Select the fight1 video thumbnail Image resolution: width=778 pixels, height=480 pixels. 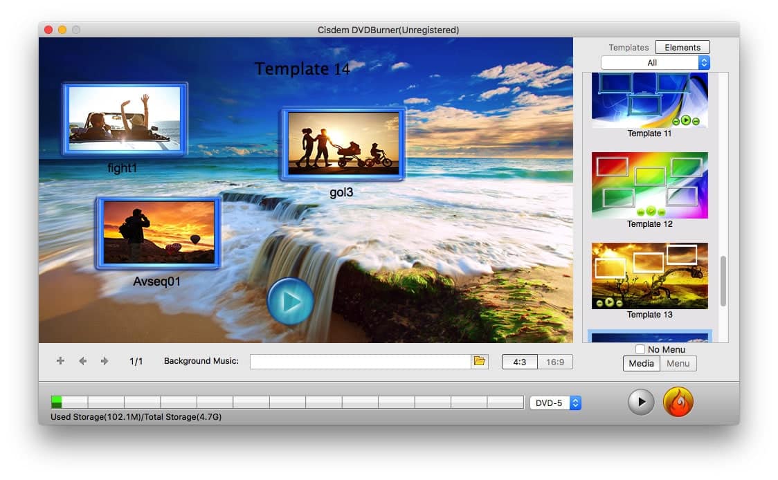125,119
